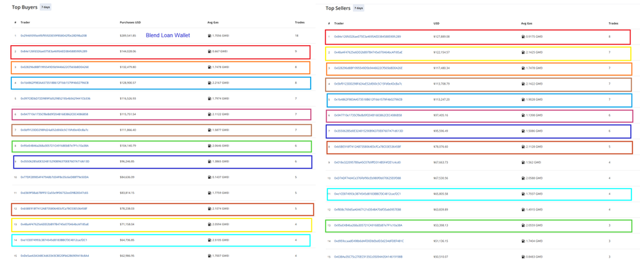Click gas icon beside 2.1122 GWEI in buyers

click(x=210, y=114)
